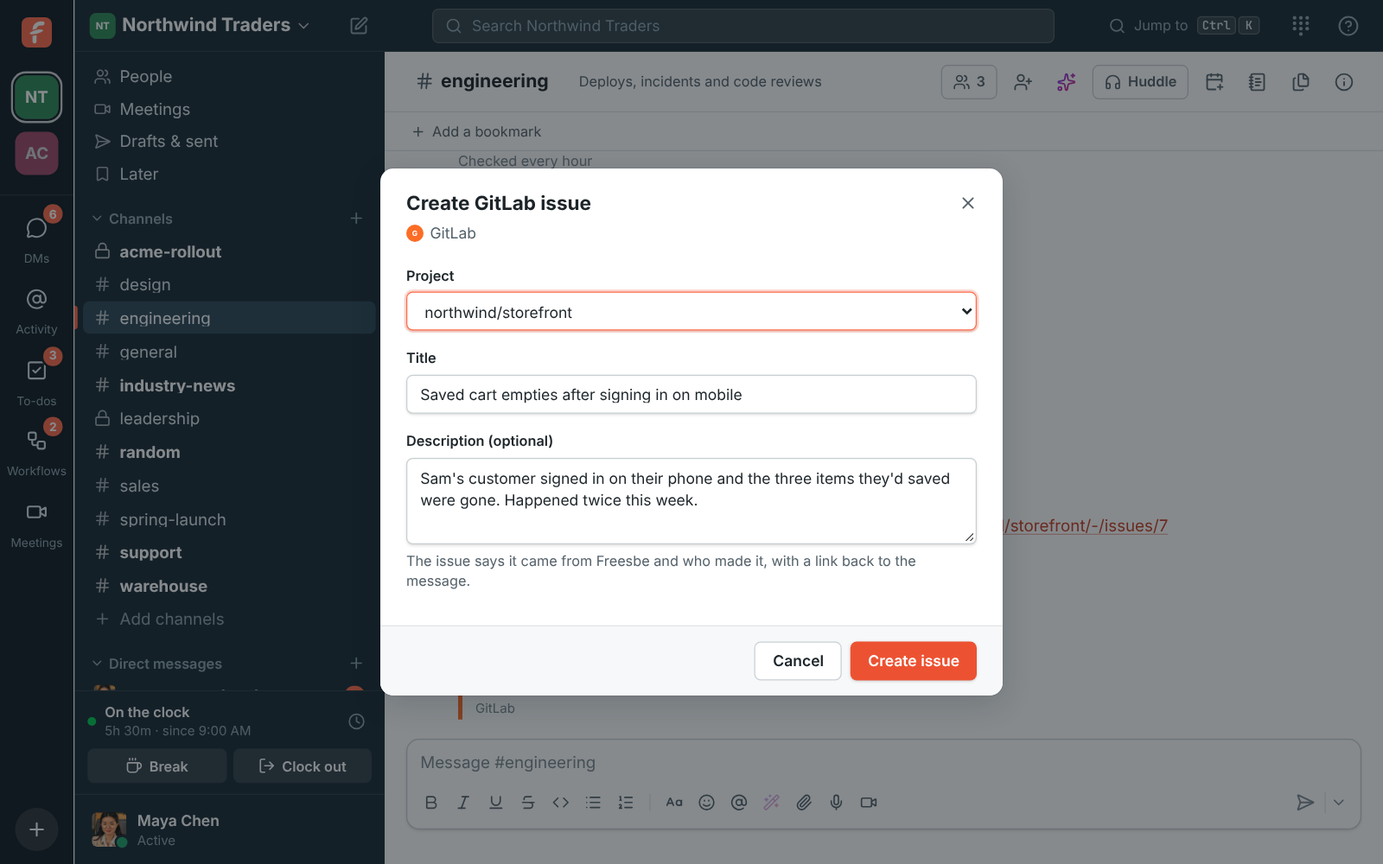Viewport: 1383px width, 864px height.
Task: Click the add people icon in header
Action: click(1023, 82)
